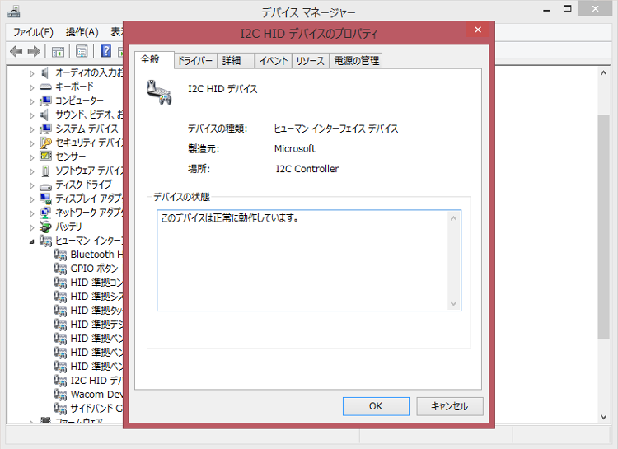Click the show/hide console tree toolbar icon
Image resolution: width=618 pixels, height=449 pixels.
click(58, 51)
